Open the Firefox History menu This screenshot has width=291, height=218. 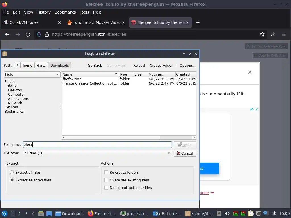(x=44, y=12)
